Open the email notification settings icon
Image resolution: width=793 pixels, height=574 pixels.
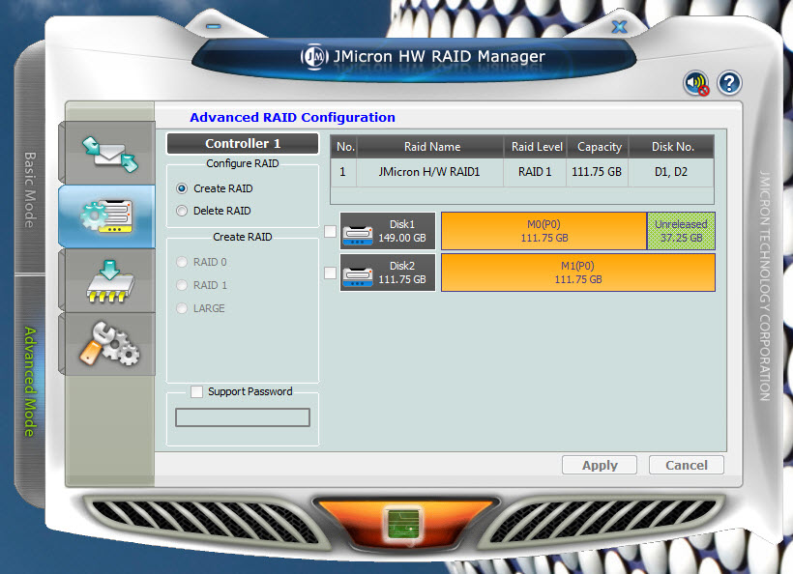(x=109, y=154)
